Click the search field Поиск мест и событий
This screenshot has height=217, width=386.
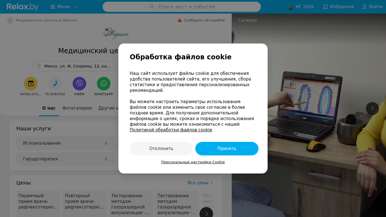tap(182, 7)
